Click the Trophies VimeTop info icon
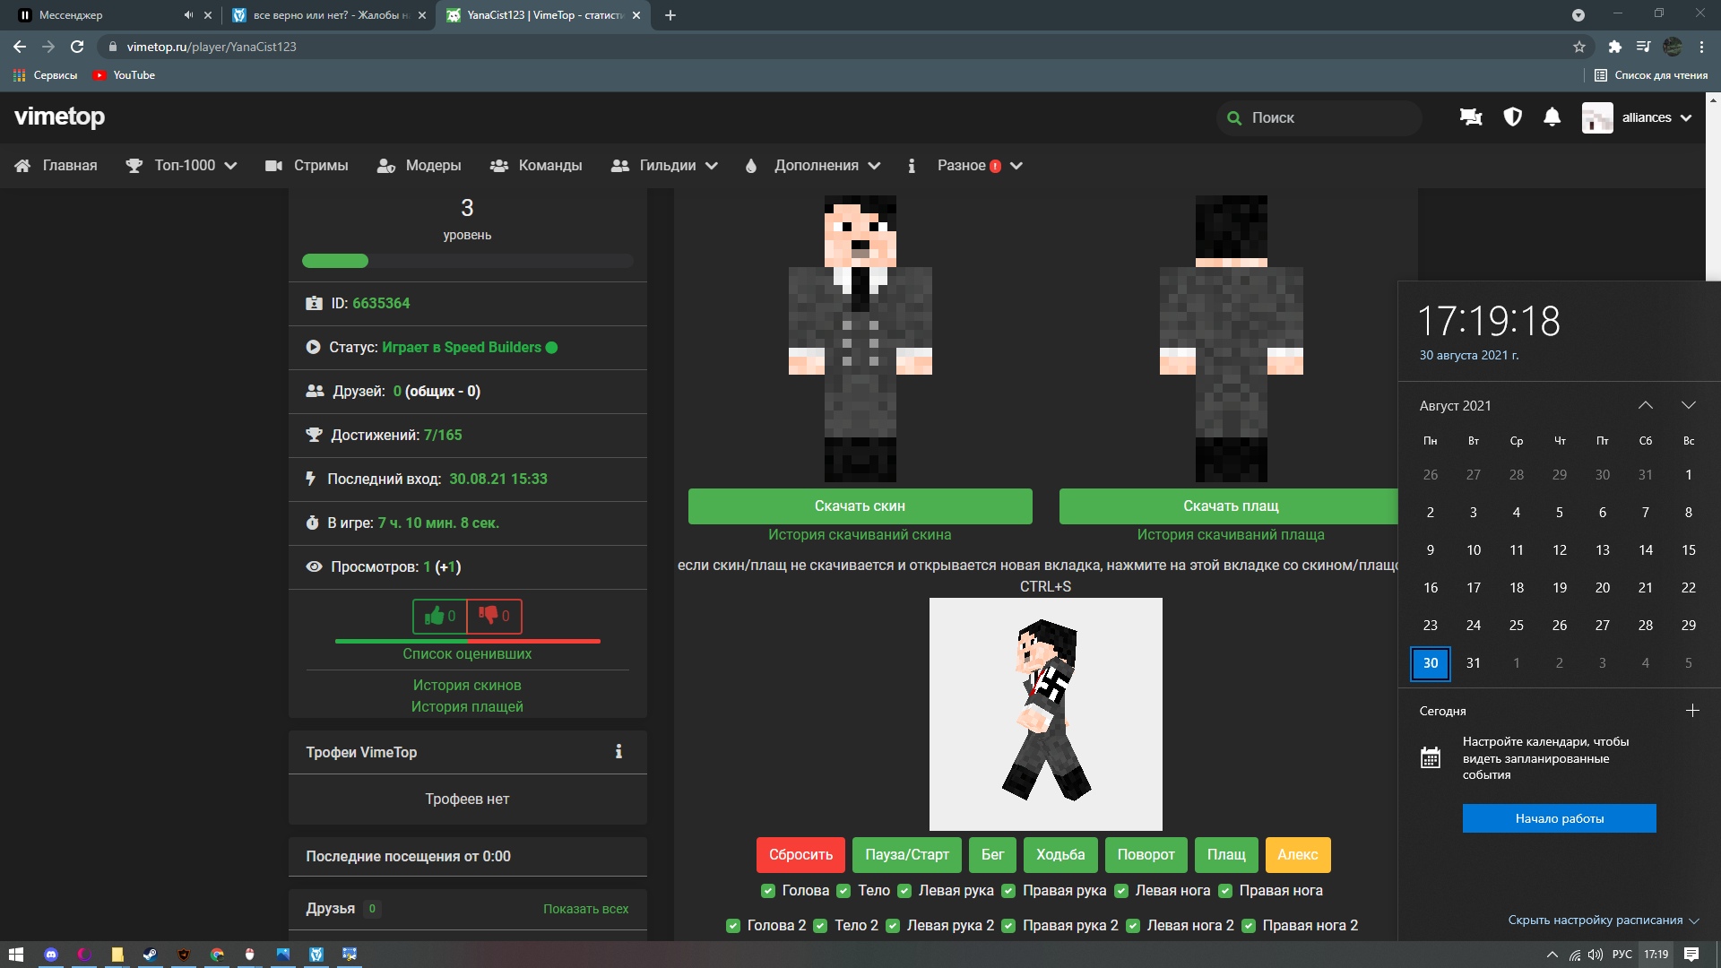This screenshot has height=968, width=1721. (618, 752)
